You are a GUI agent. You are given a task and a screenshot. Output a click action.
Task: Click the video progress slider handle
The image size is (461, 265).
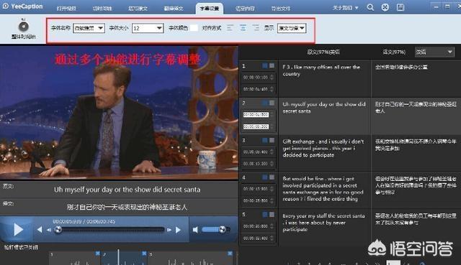click(x=58, y=230)
